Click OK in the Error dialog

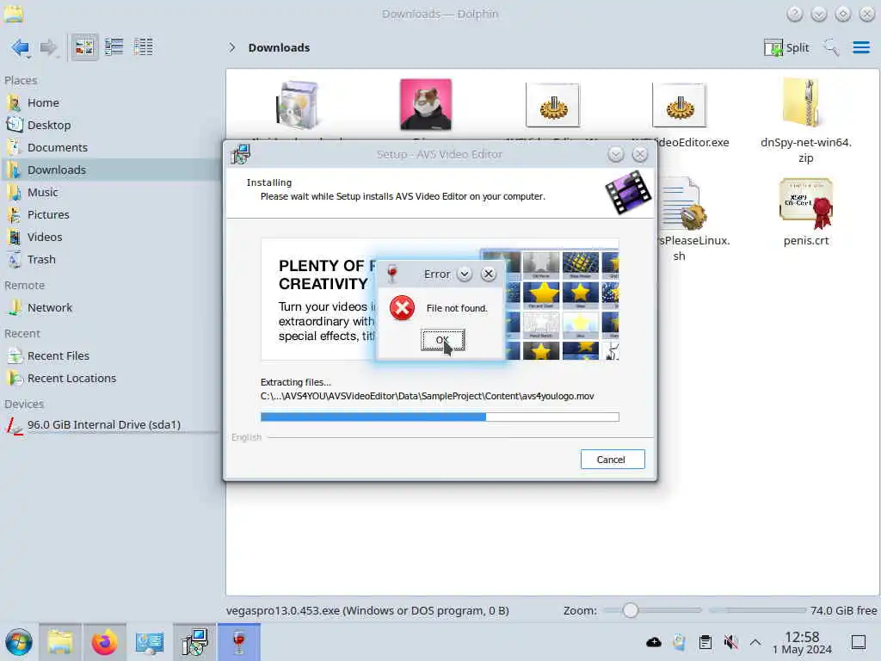tap(443, 339)
